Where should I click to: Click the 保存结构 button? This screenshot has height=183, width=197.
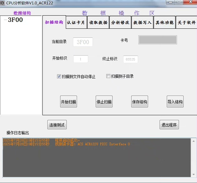pyautogui.click(x=140, y=101)
